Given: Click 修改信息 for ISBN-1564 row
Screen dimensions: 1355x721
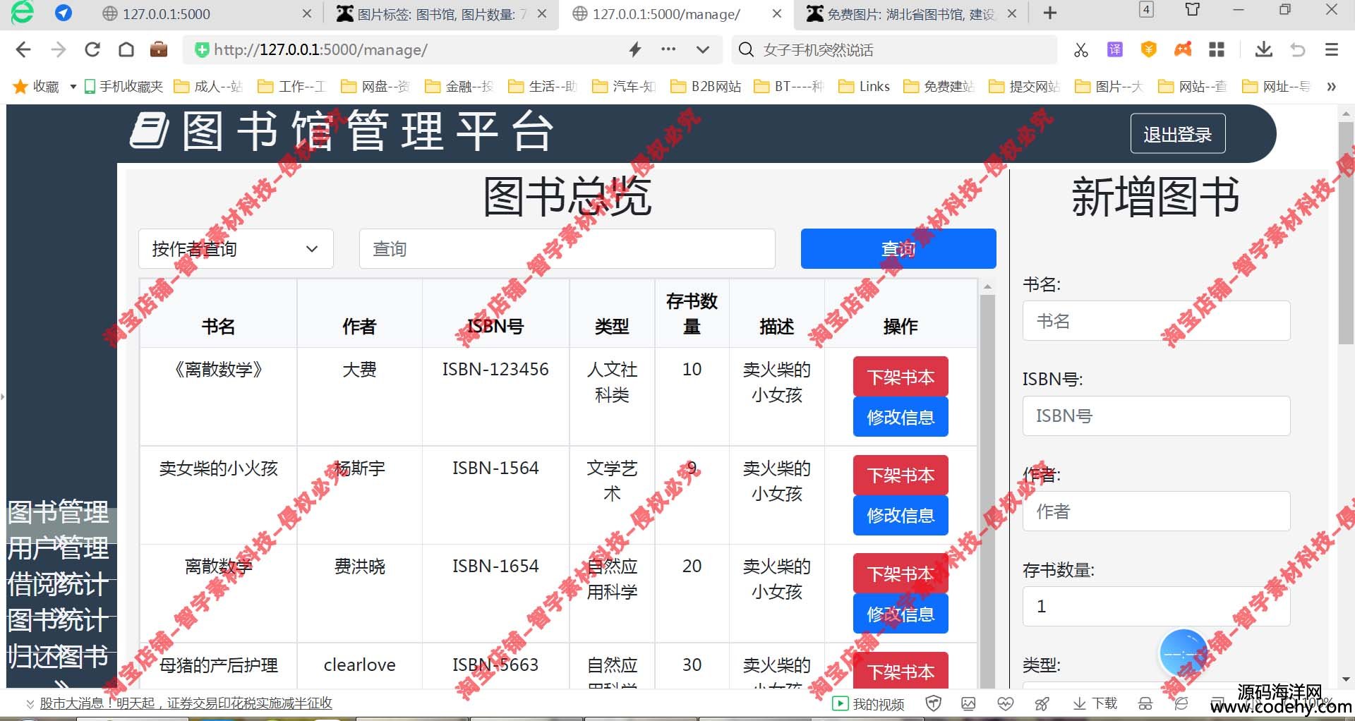Looking at the screenshot, I should [901, 515].
